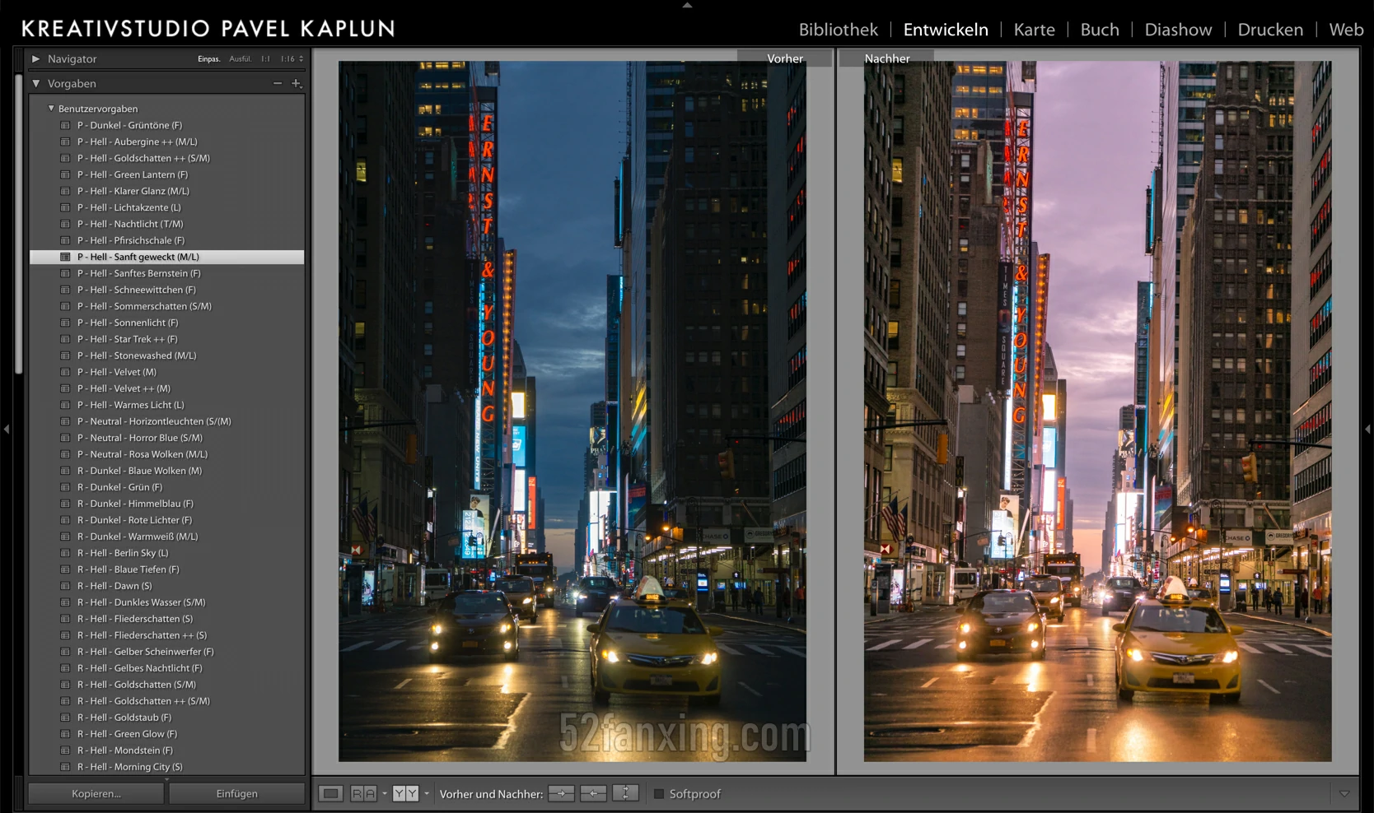Enable the Softproof checkbox
Screen dimensions: 1374x813
pyautogui.click(x=659, y=794)
